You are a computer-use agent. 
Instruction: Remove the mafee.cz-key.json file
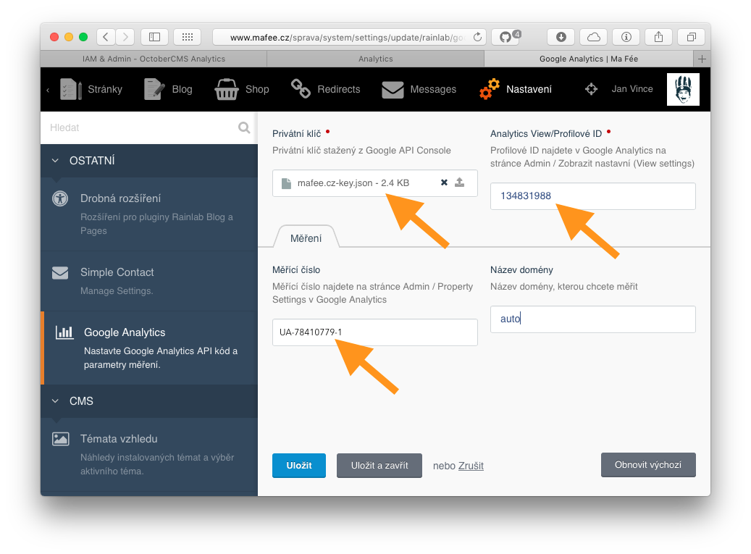pyautogui.click(x=444, y=182)
